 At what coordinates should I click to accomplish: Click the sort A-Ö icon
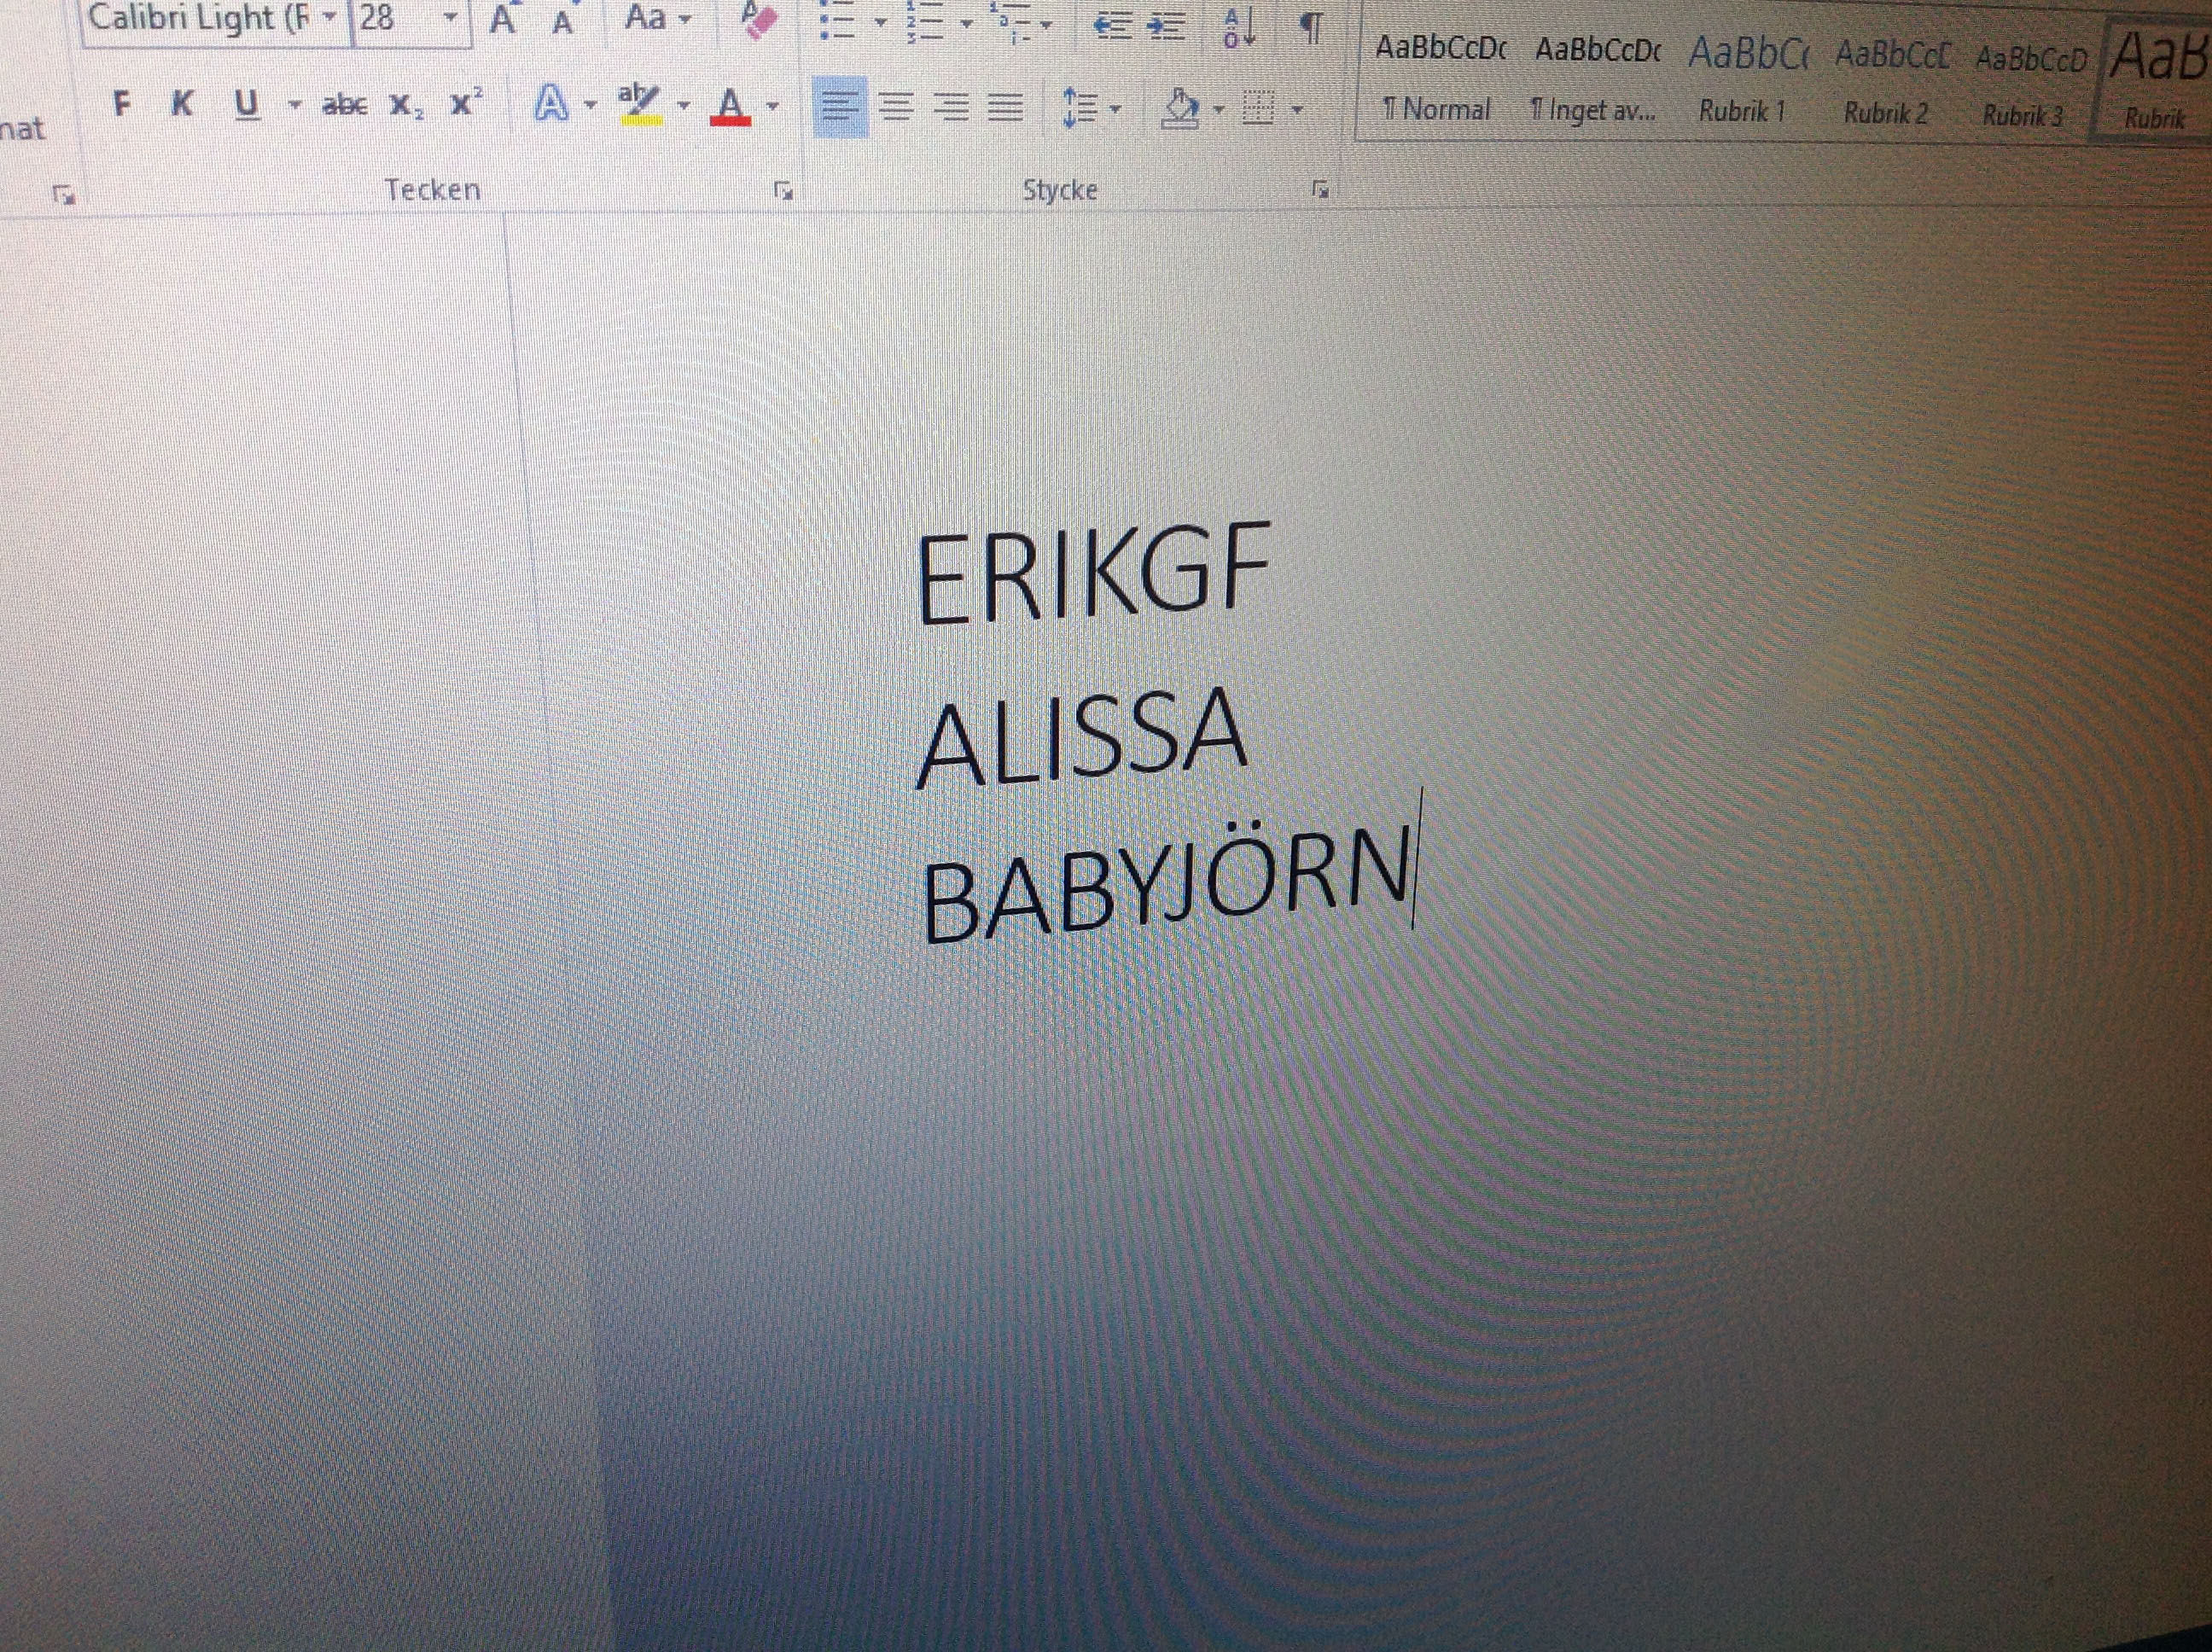[1241, 27]
